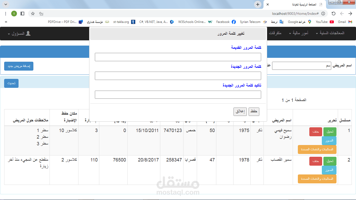
Task: Click the حفظ button in the dialog
Action: click(x=254, y=111)
